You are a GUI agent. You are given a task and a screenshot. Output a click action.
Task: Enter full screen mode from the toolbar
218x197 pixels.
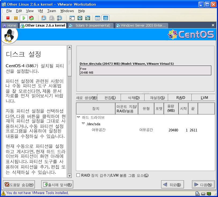80,18
